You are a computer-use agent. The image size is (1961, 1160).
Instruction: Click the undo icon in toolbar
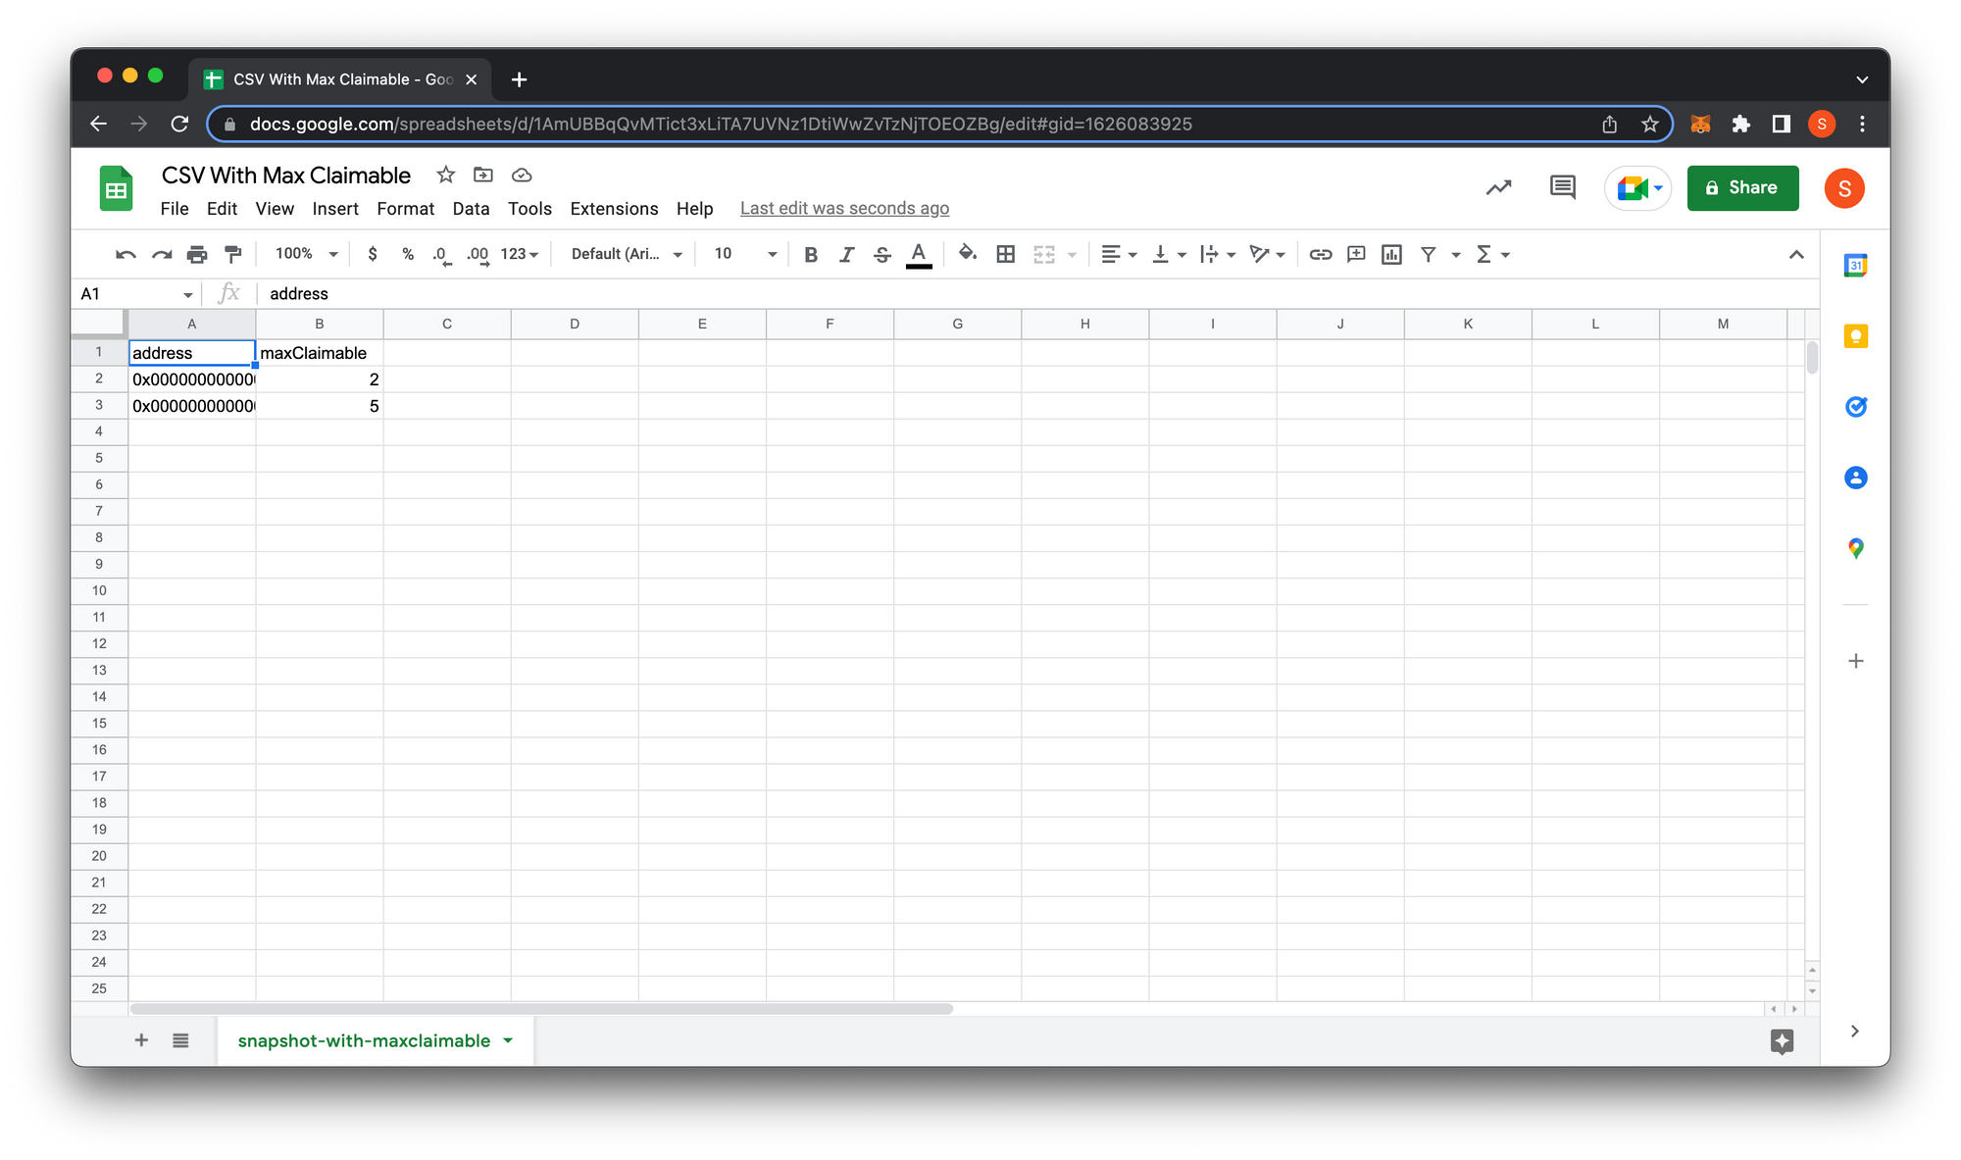[x=126, y=254]
